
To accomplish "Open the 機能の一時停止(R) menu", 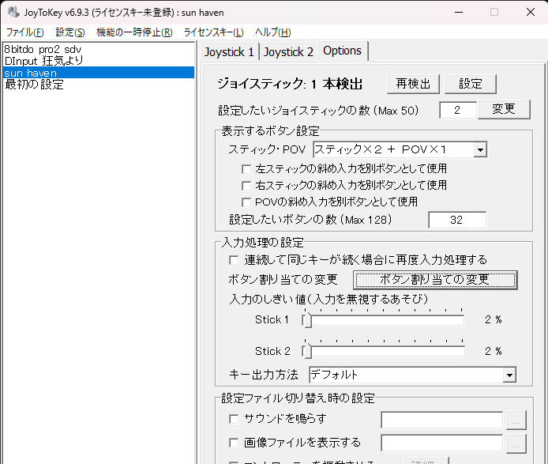I will pos(134,32).
